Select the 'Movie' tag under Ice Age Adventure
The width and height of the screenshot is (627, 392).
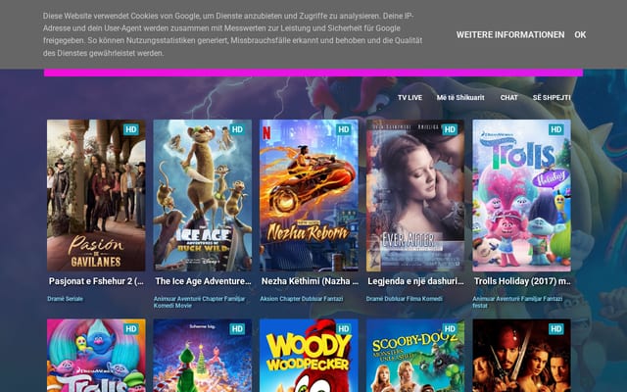(183, 306)
